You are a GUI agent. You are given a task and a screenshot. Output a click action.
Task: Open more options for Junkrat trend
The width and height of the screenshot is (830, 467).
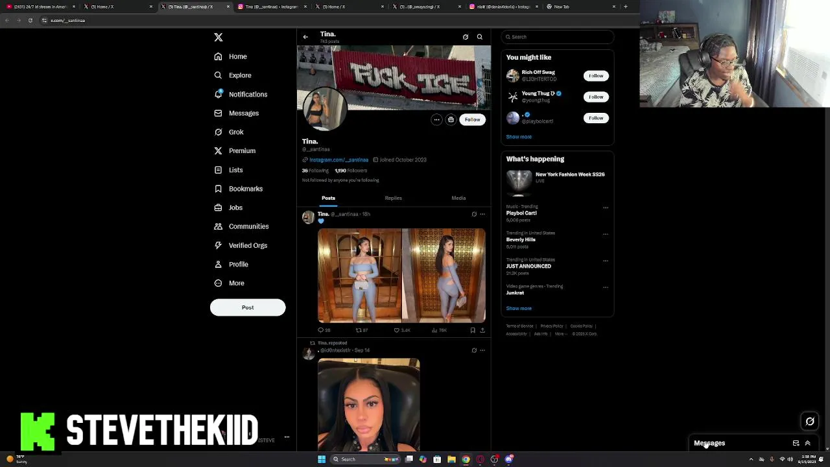(606, 287)
